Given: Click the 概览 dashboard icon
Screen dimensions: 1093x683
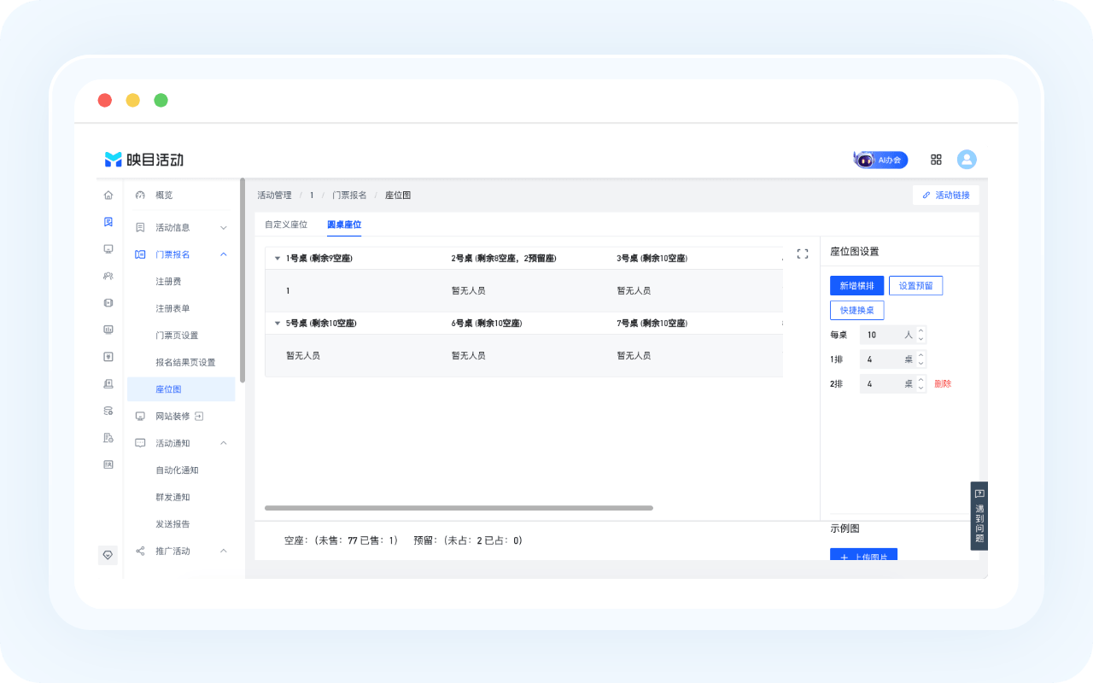Looking at the screenshot, I should [x=140, y=196].
